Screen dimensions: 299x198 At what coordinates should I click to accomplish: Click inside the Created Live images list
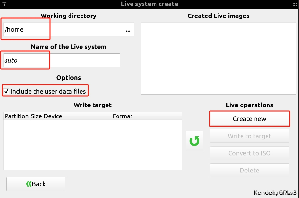coord(218,58)
